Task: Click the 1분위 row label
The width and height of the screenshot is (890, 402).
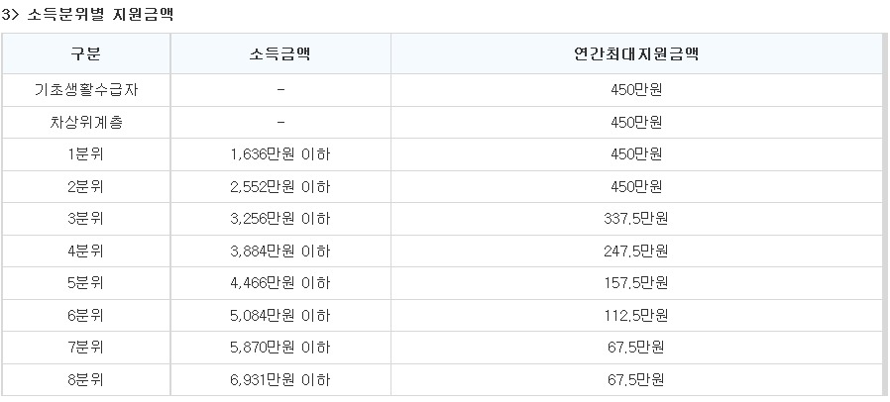Action: (85, 154)
